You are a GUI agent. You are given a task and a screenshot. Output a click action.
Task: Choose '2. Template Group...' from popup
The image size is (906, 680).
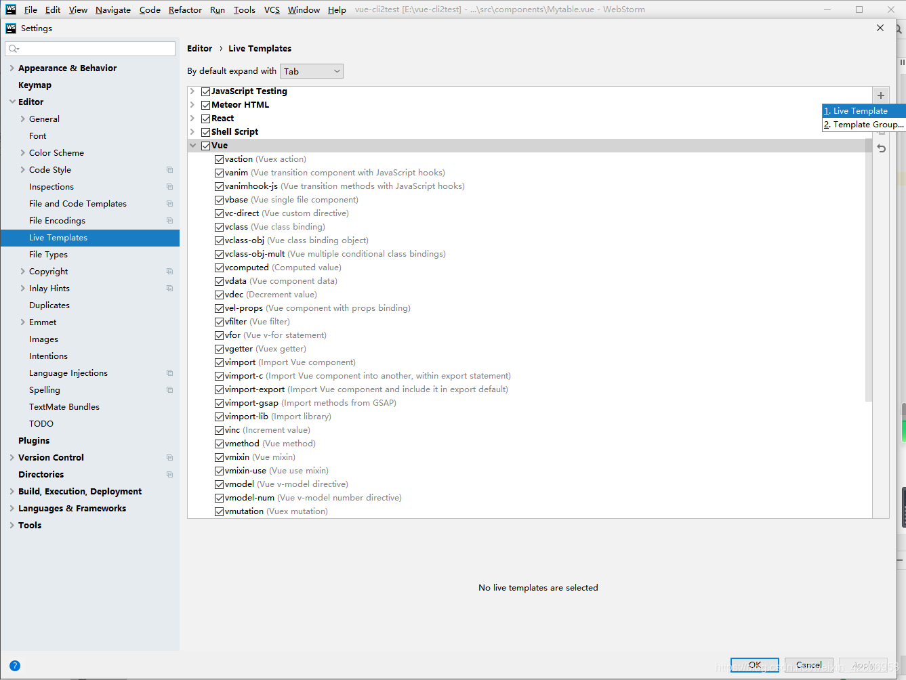pos(864,125)
